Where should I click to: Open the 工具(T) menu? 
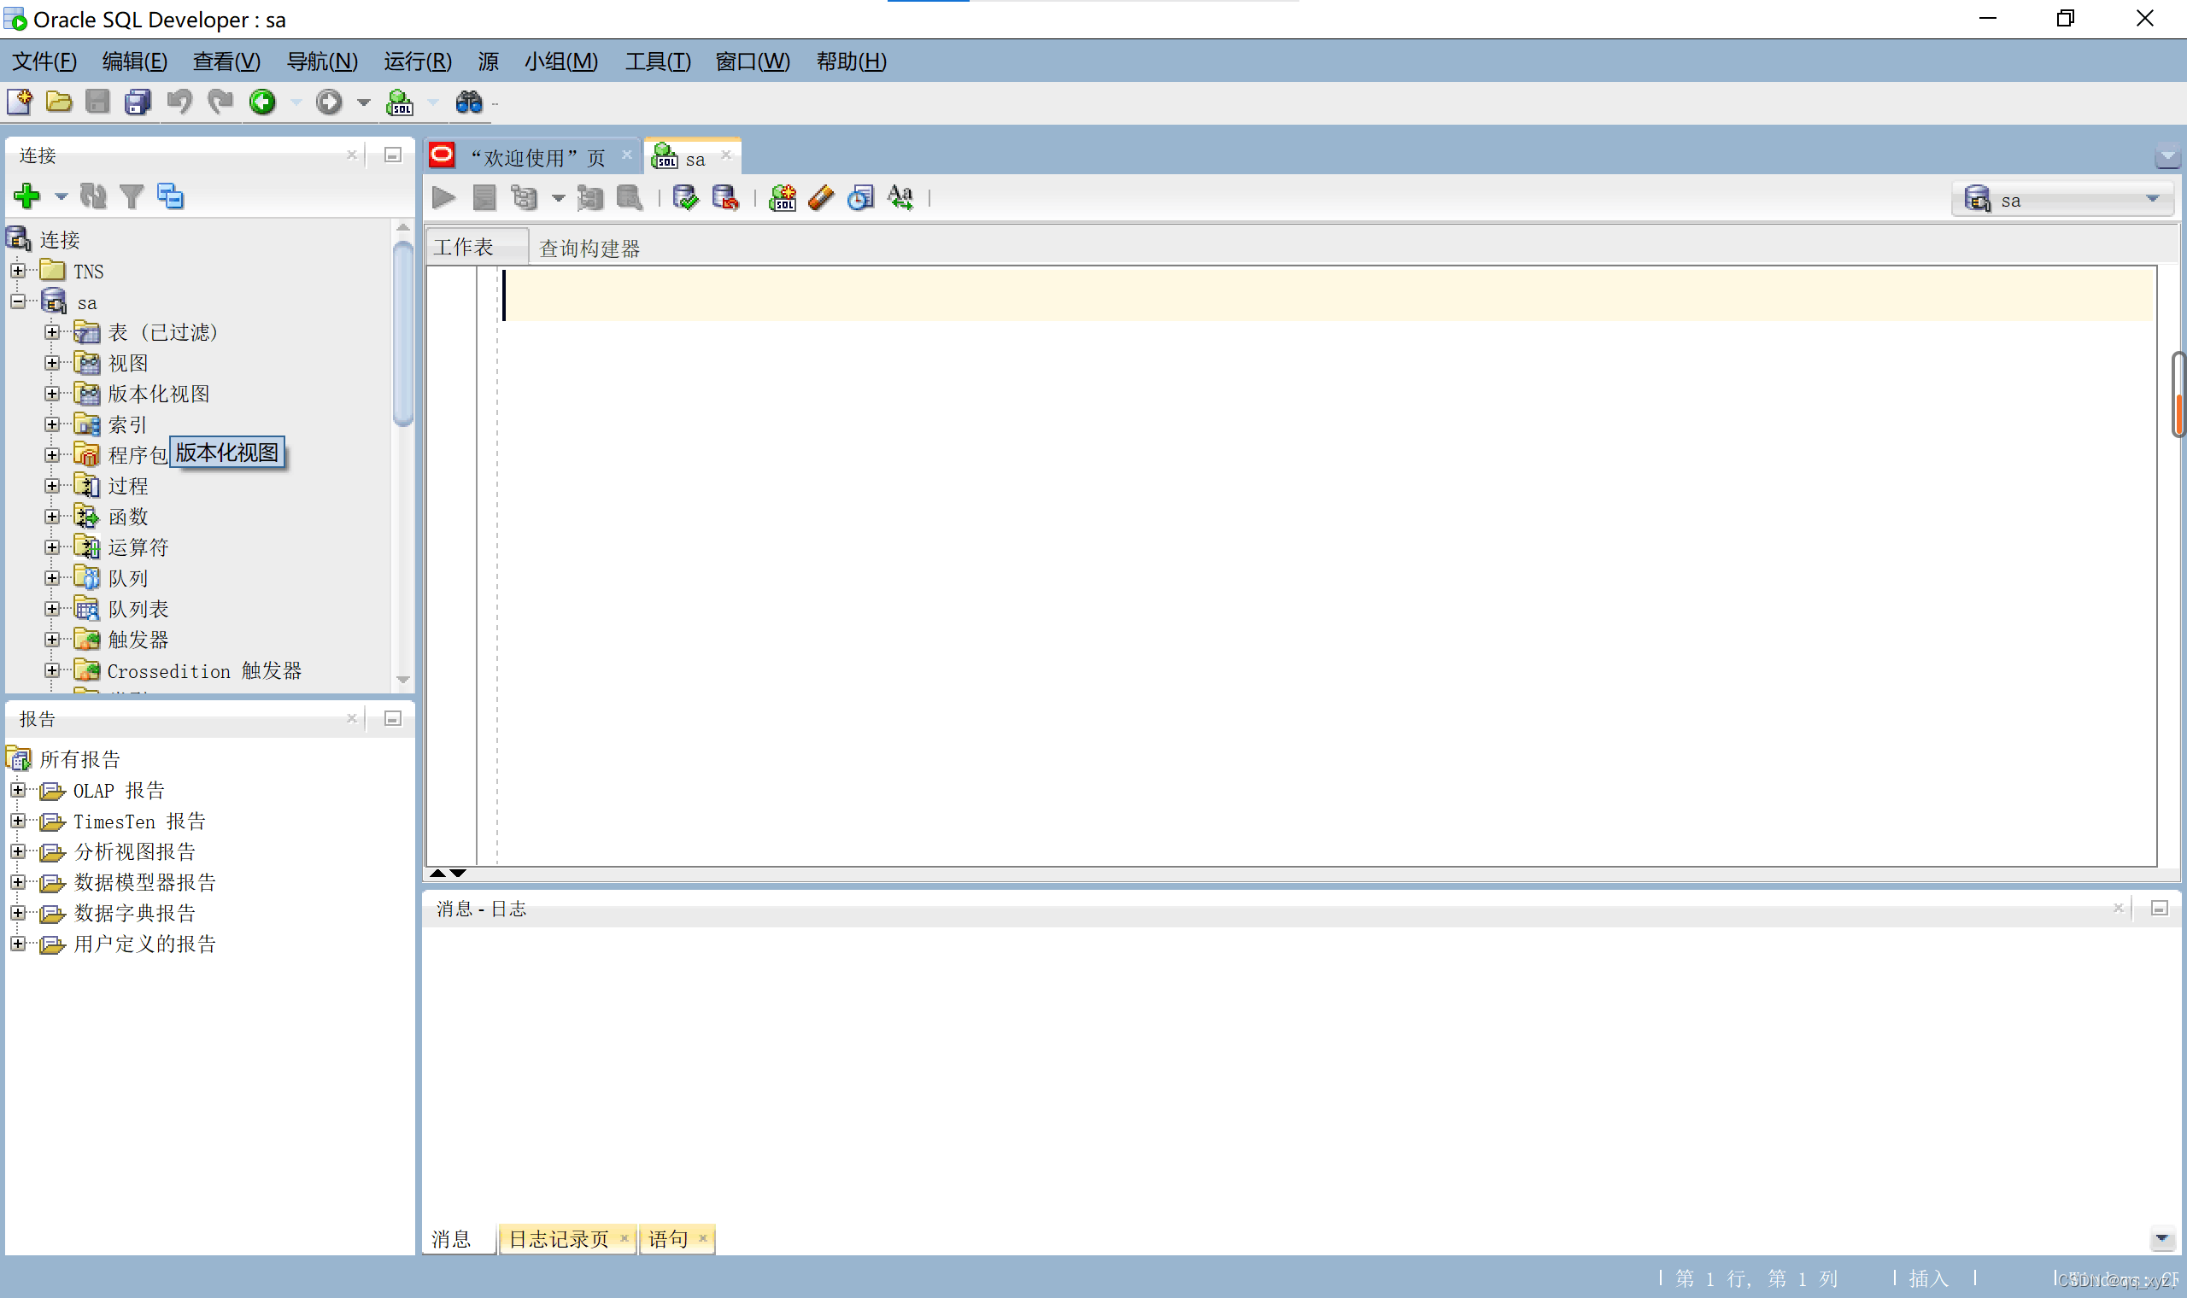click(x=657, y=61)
